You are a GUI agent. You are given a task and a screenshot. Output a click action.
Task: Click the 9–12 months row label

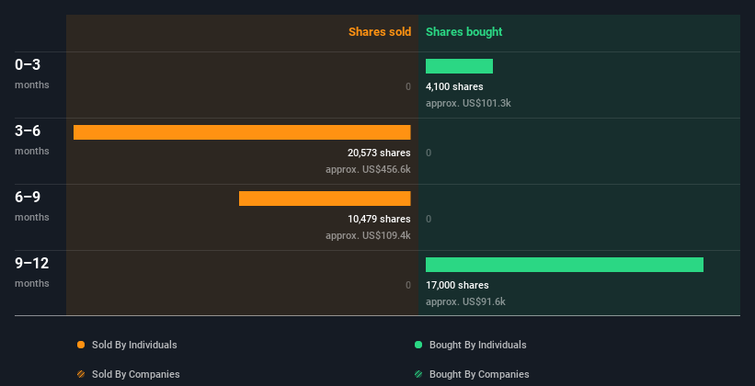point(32,272)
